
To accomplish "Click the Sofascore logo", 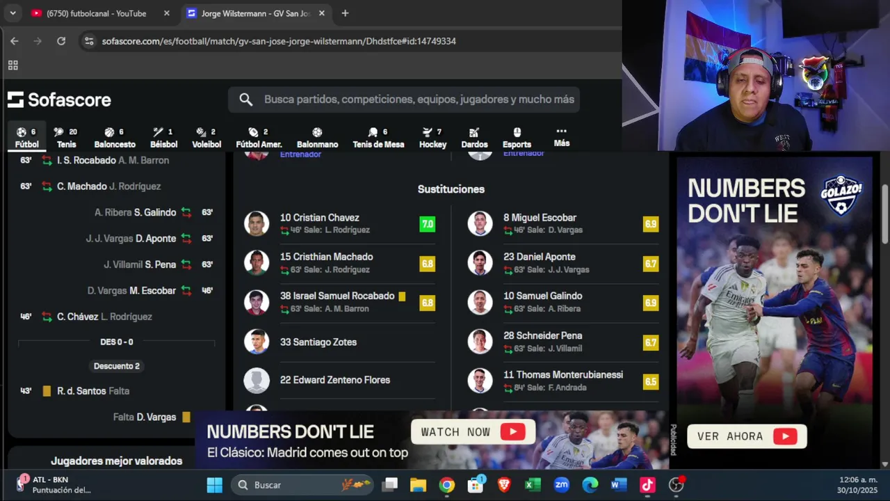I will (59, 100).
